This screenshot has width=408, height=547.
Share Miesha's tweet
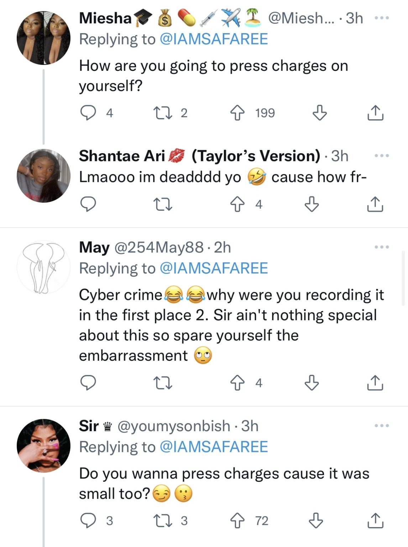[x=375, y=113]
